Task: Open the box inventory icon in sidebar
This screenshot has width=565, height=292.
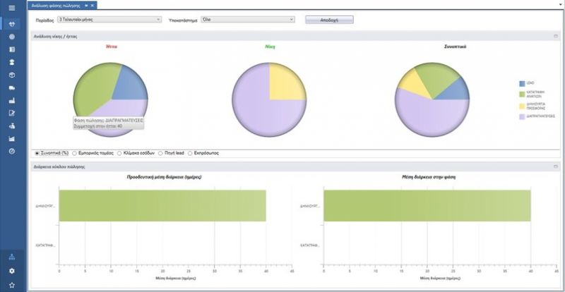Action: tap(12, 75)
